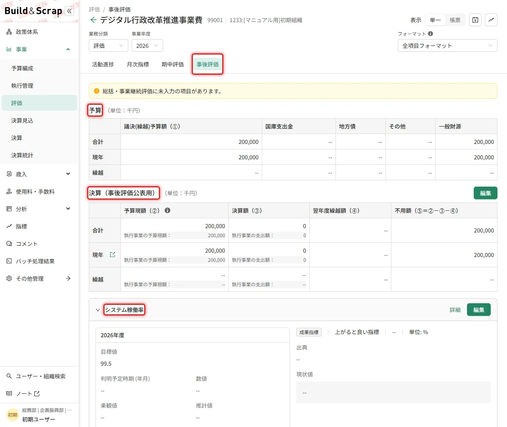
Task: Click the 成果指標 tag
Action: pos(309,332)
